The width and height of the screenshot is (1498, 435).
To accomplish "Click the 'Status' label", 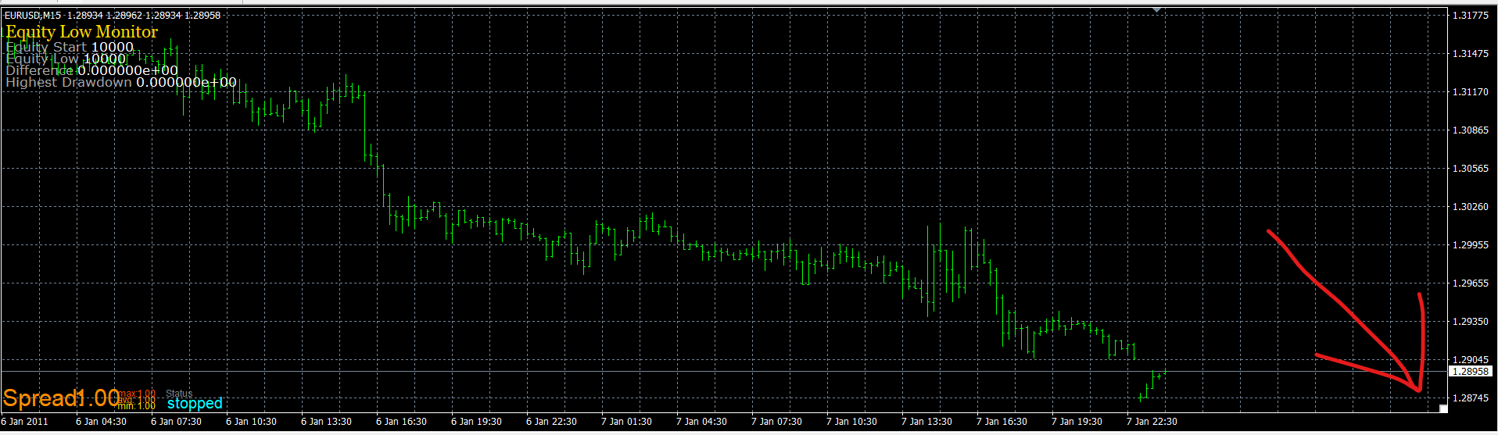I will [179, 394].
